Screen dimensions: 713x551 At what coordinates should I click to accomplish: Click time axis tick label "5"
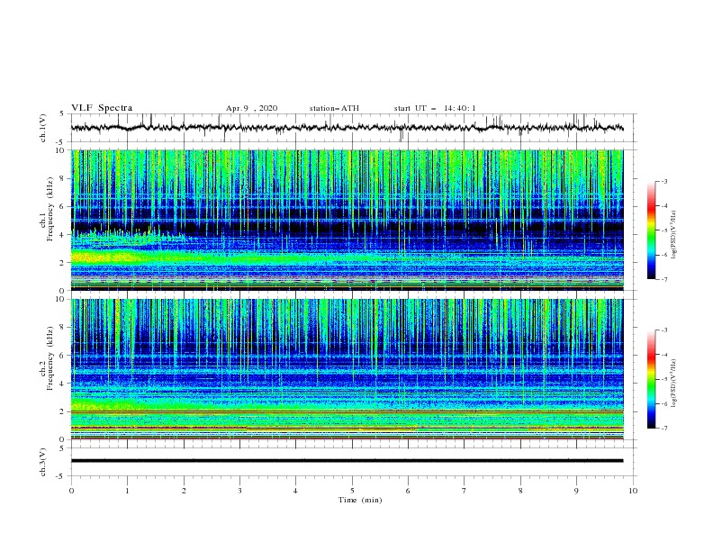[352, 491]
